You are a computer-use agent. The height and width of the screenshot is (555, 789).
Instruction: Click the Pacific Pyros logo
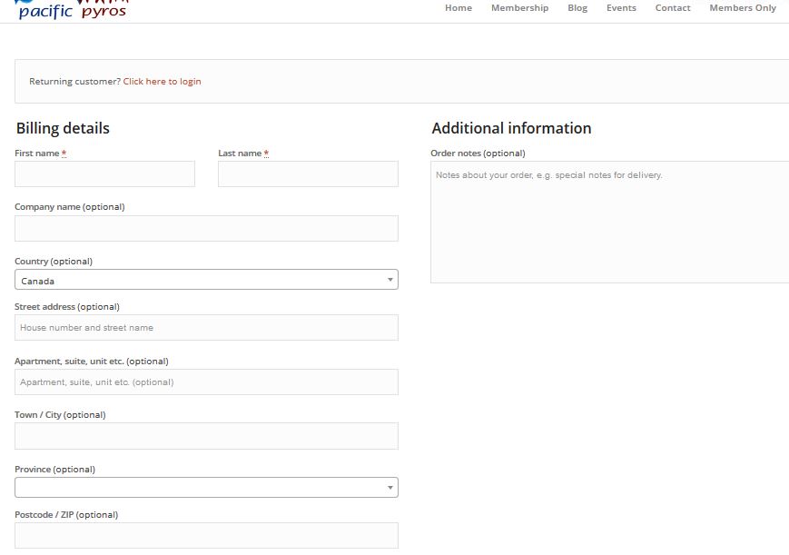pyautogui.click(x=73, y=10)
